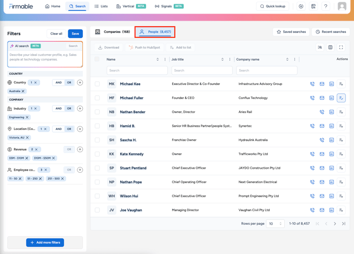Click Push to HubSpot button
The height and width of the screenshot is (254, 354).
tap(145, 48)
